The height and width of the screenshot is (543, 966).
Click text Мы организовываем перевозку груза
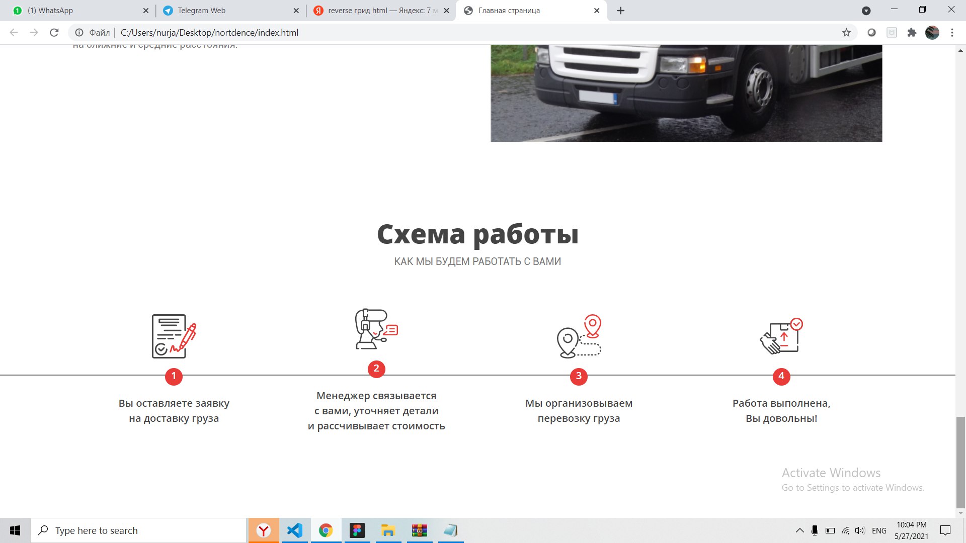click(x=579, y=411)
